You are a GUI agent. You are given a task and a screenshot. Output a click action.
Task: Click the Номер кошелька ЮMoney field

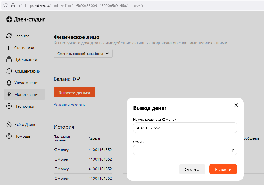(185, 128)
